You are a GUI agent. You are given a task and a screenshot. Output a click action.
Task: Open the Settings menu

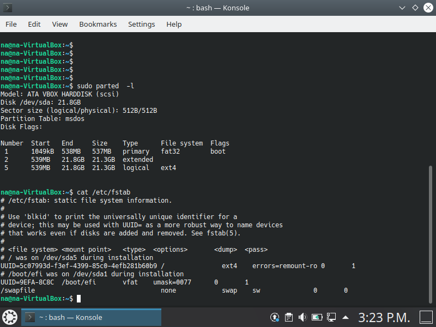pyautogui.click(x=142, y=25)
